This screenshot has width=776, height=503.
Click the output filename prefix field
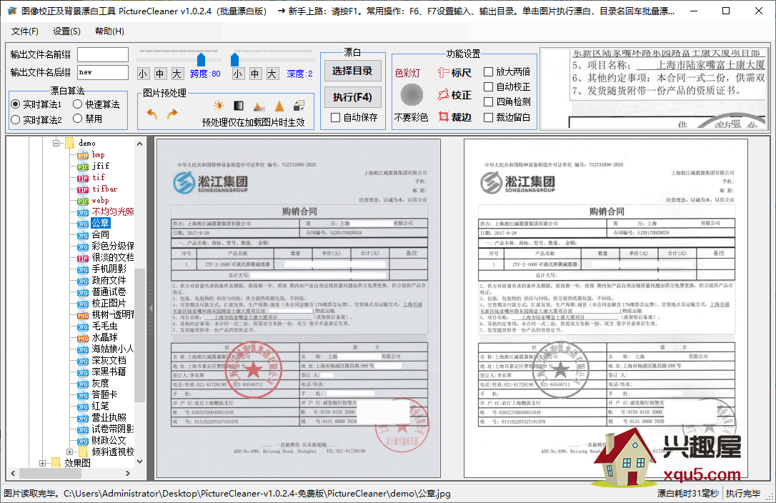pos(102,54)
